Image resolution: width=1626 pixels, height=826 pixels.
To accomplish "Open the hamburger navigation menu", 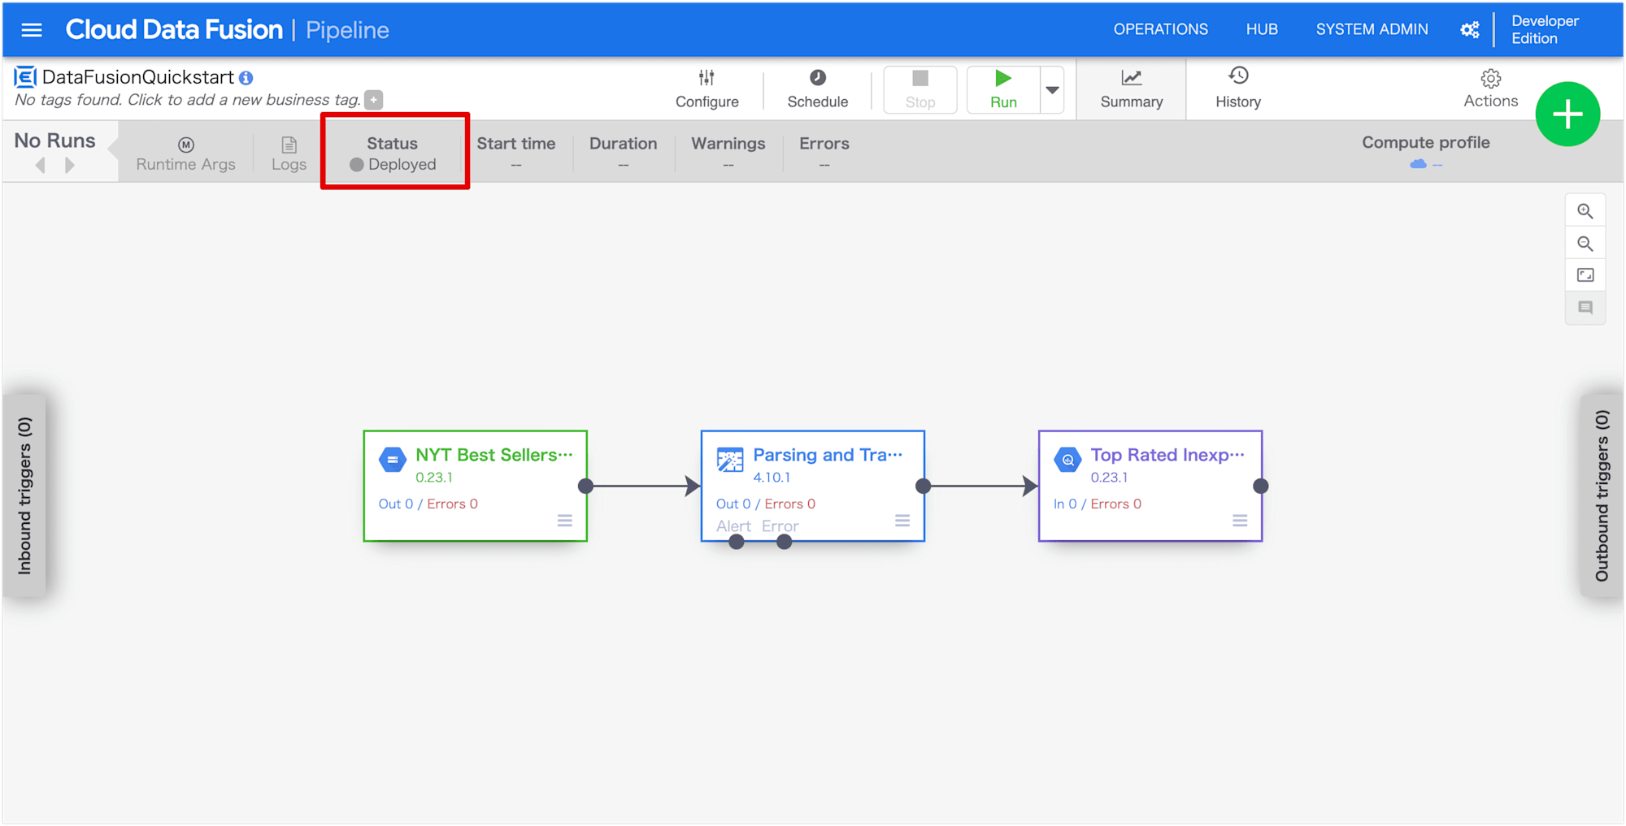I will [32, 30].
